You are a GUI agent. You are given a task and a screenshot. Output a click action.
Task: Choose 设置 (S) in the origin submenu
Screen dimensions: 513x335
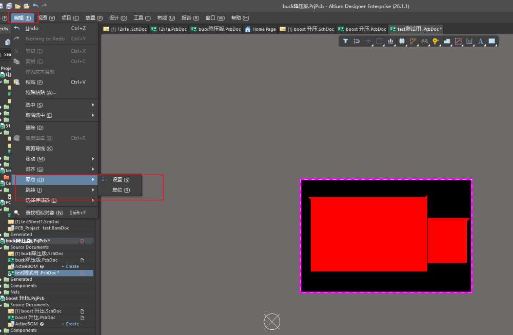click(x=120, y=179)
